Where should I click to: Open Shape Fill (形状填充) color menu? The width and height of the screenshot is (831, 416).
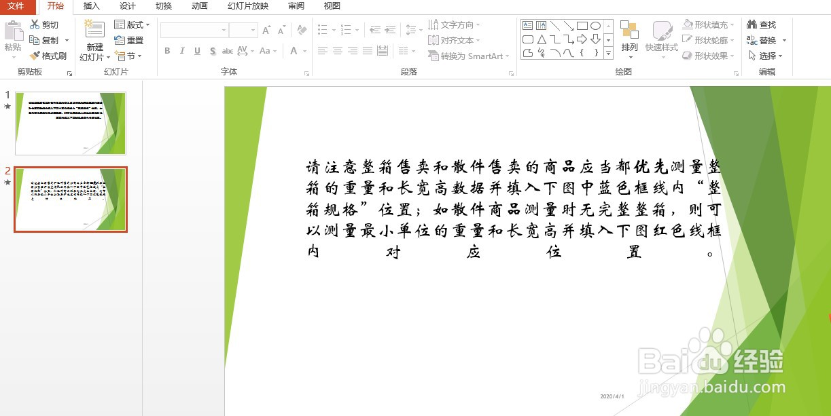[709, 24]
